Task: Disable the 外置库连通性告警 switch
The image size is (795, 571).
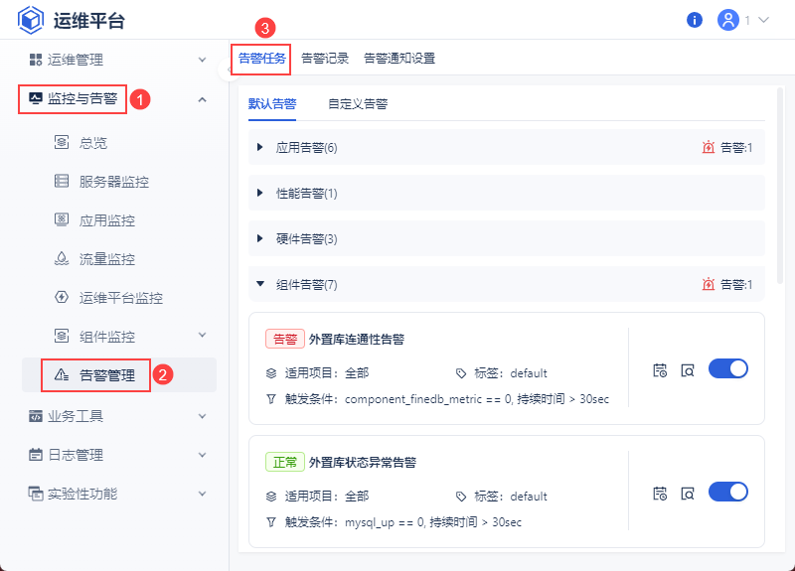Action: point(727,368)
